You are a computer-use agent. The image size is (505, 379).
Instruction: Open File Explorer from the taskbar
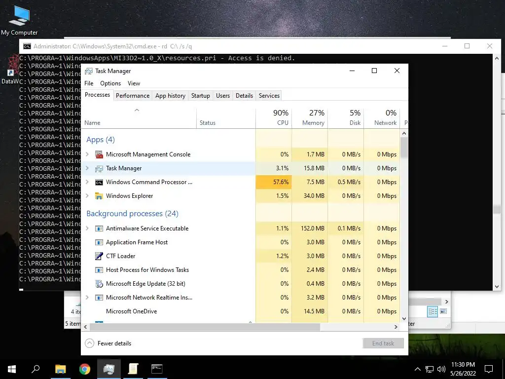pyautogui.click(x=60, y=369)
